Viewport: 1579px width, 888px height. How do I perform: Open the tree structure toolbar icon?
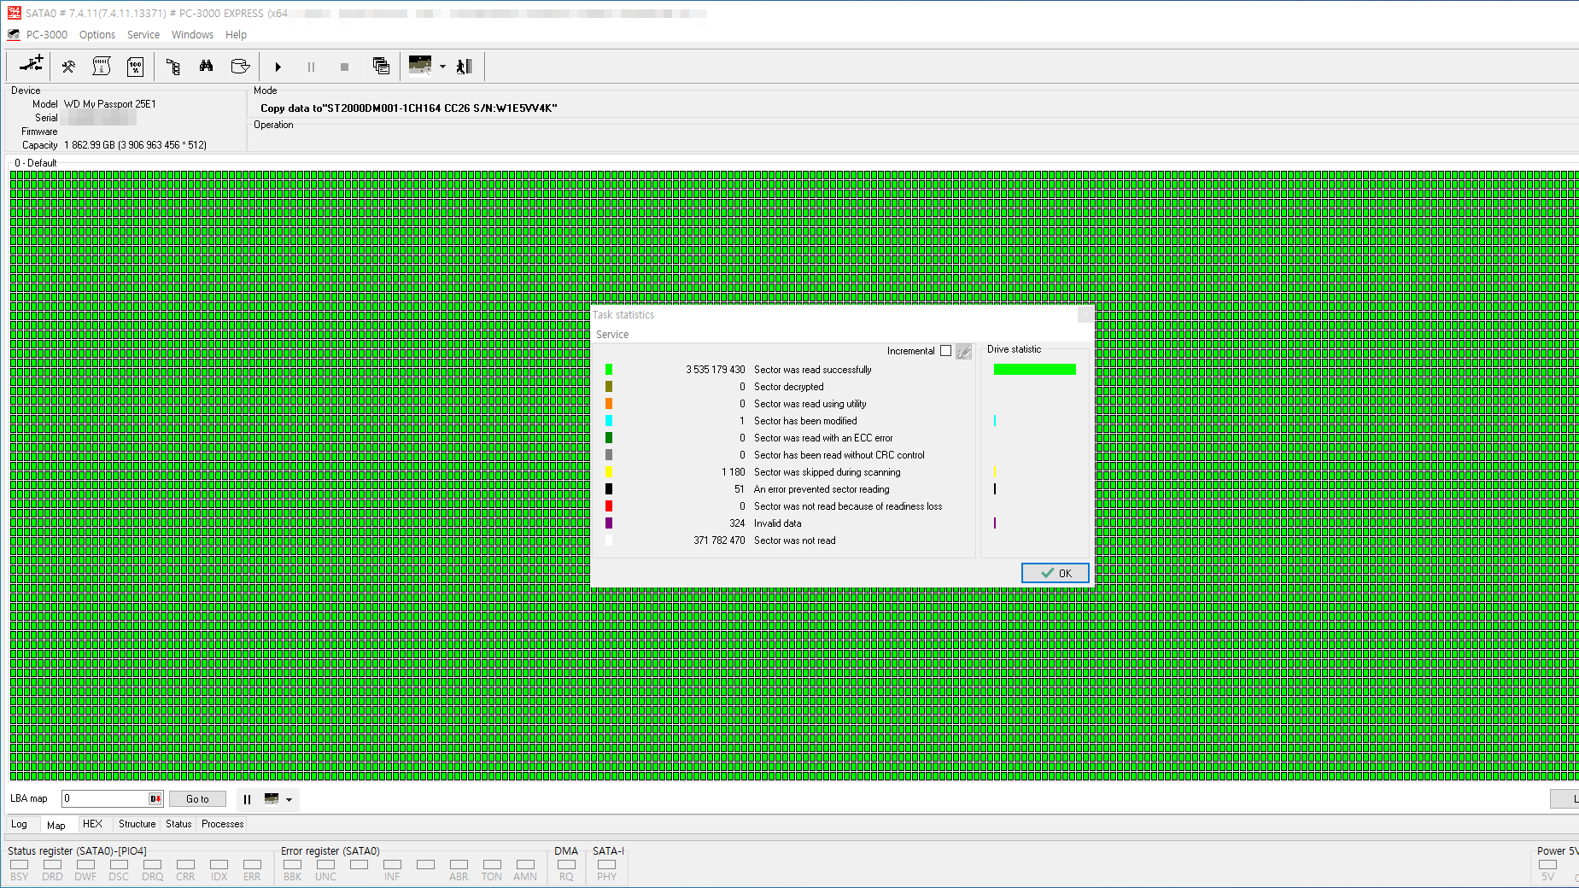click(173, 67)
